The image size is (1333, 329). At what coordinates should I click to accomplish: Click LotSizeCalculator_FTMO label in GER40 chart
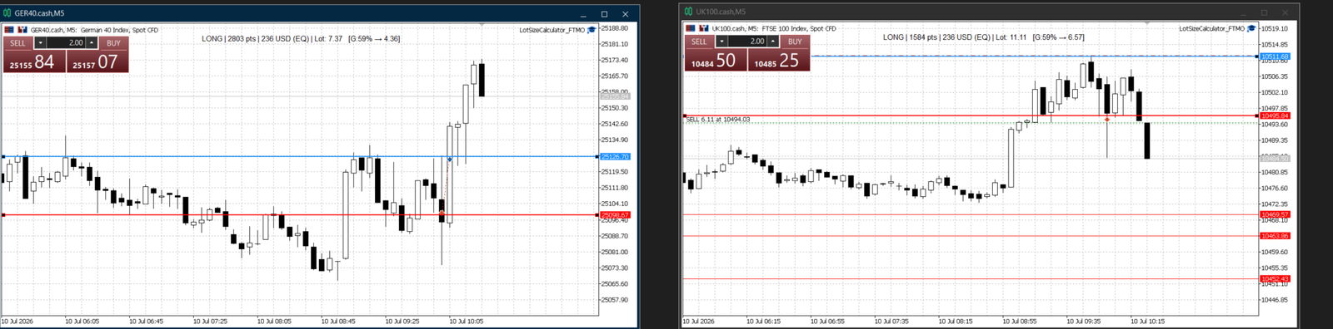point(552,30)
